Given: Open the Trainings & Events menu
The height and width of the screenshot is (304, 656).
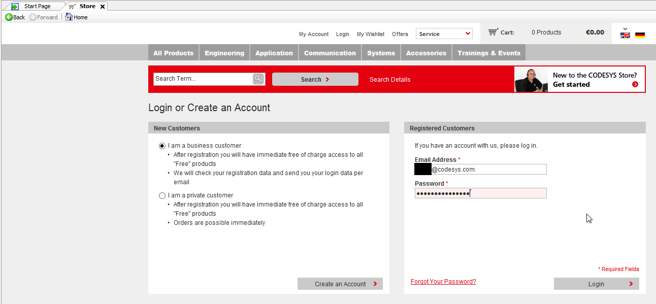Looking at the screenshot, I should tap(488, 53).
